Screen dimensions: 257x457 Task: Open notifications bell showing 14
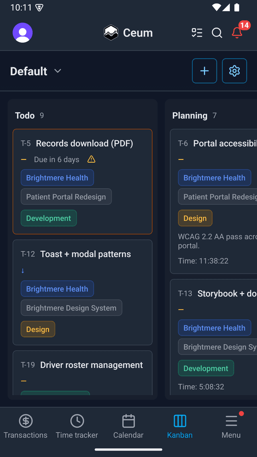pyautogui.click(x=237, y=33)
